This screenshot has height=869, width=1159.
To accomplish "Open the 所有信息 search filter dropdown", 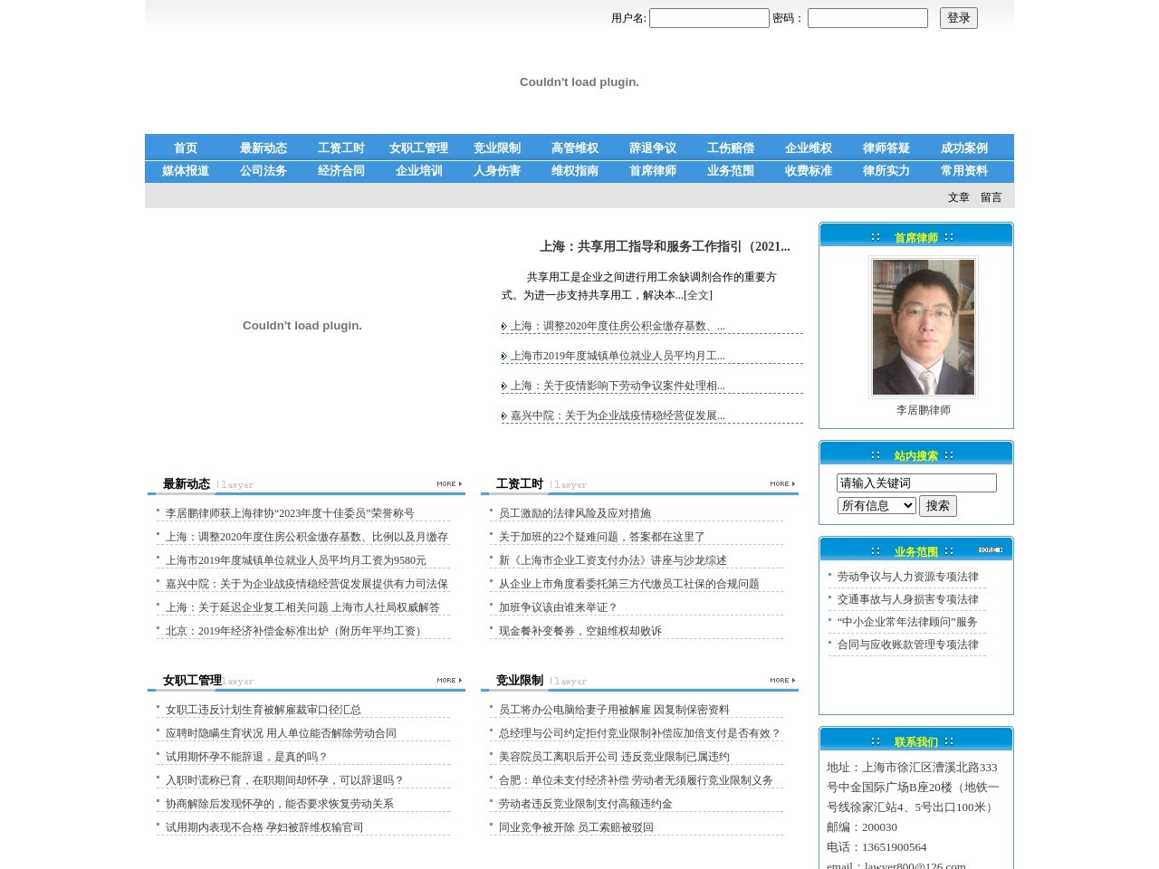I will [x=876, y=505].
